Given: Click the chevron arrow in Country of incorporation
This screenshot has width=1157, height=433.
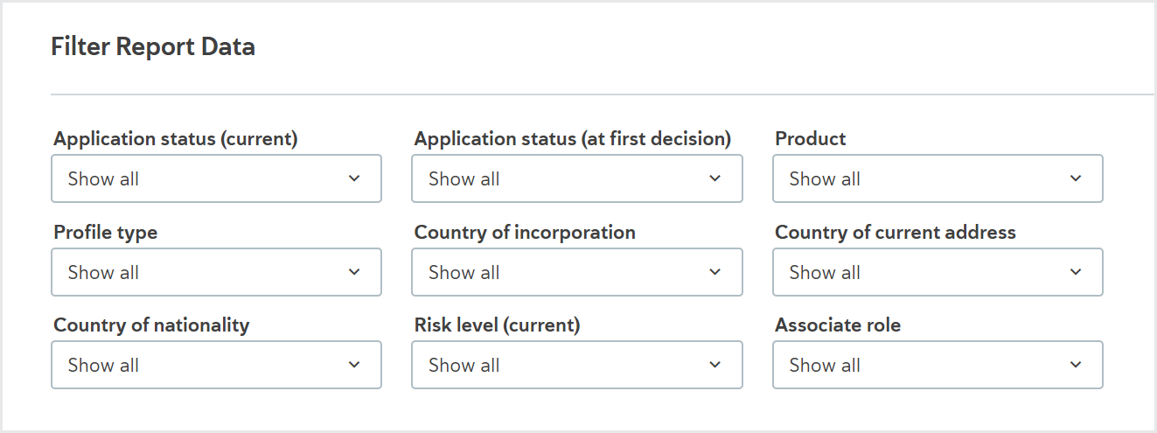Looking at the screenshot, I should (x=714, y=272).
